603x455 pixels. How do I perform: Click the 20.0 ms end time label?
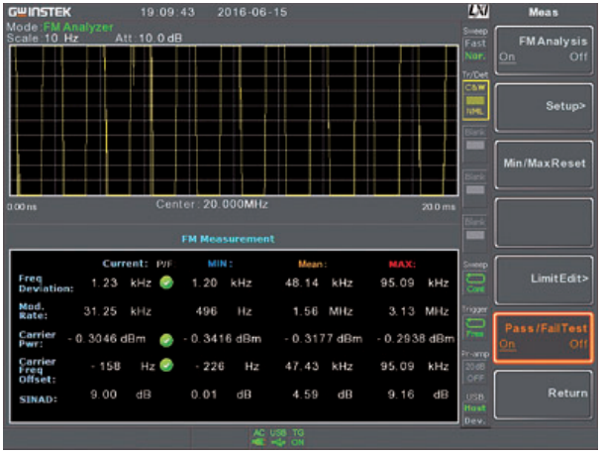coord(439,207)
